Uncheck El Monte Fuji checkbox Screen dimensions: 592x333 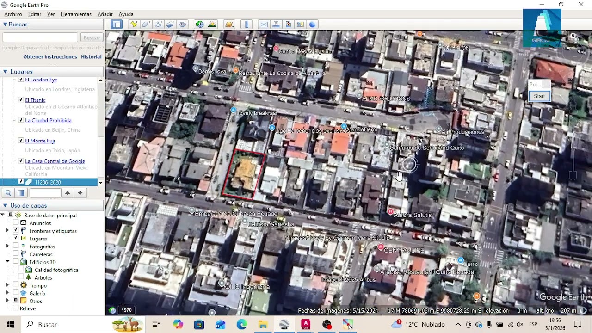(21, 141)
